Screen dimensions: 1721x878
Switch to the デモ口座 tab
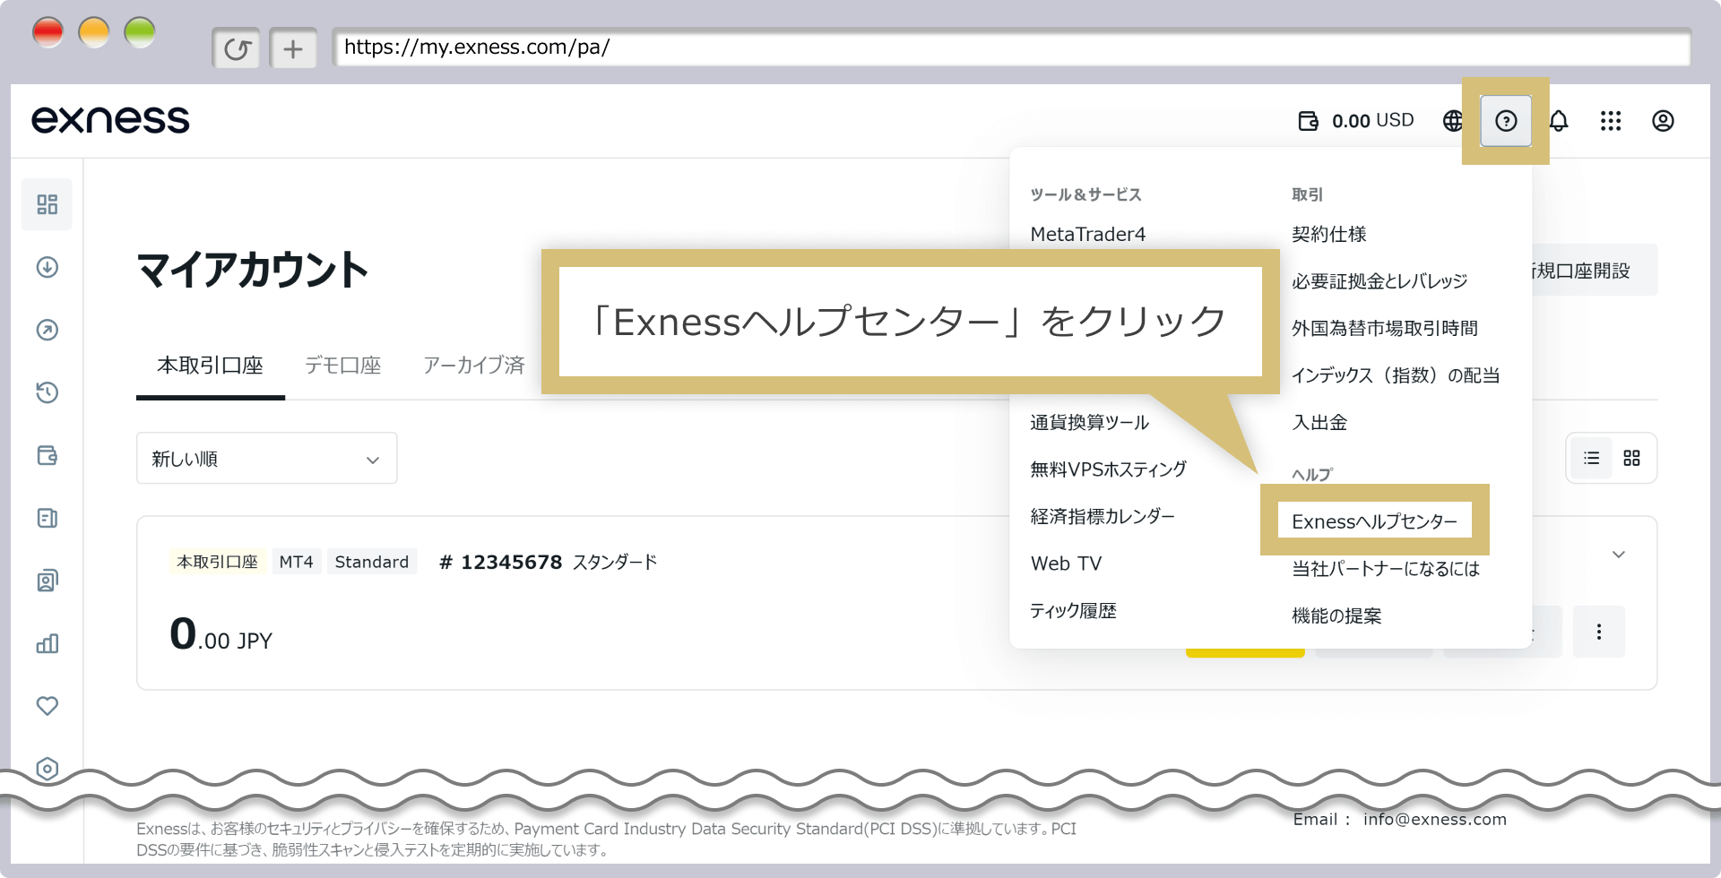343,366
